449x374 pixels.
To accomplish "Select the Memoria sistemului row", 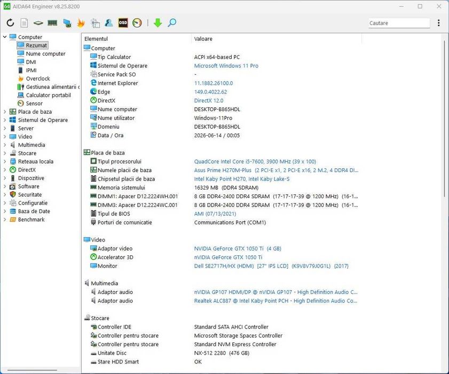I will pos(220,188).
